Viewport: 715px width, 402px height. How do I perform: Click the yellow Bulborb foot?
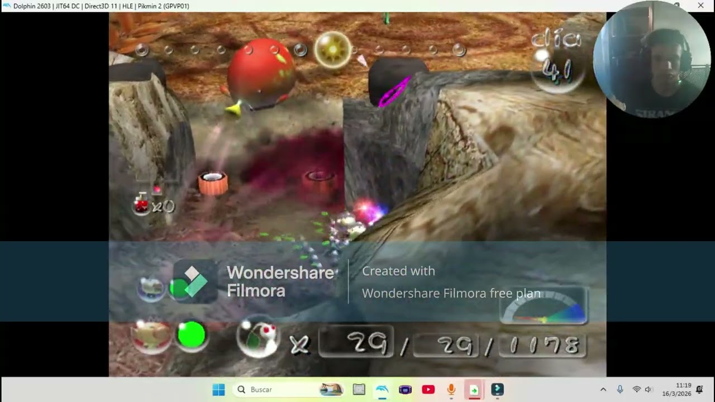[234, 108]
